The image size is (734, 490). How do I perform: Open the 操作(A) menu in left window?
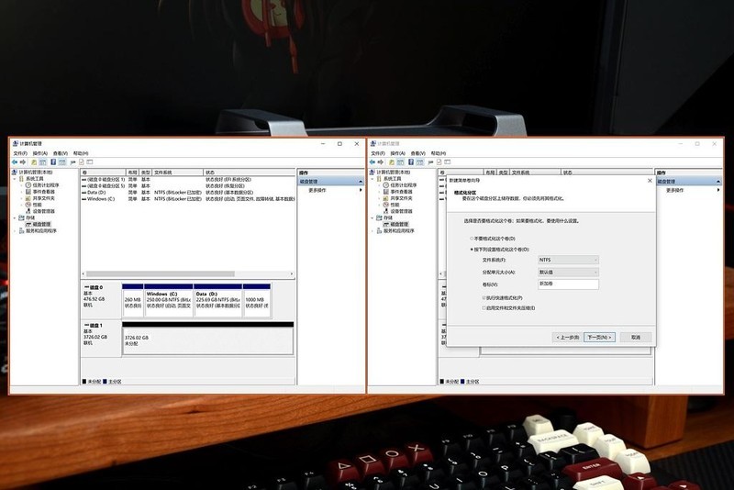point(39,153)
